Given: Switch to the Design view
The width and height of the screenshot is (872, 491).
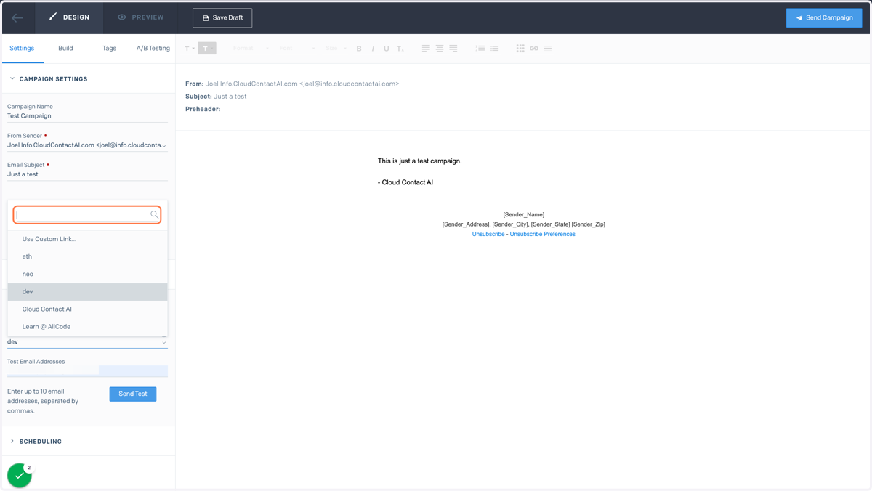Looking at the screenshot, I should [x=69, y=17].
